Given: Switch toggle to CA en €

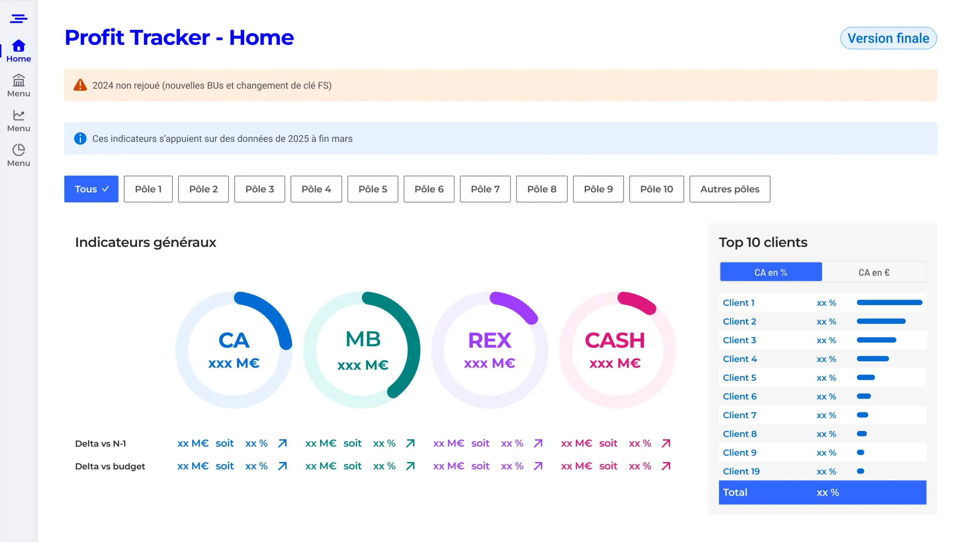Looking at the screenshot, I should tap(874, 272).
